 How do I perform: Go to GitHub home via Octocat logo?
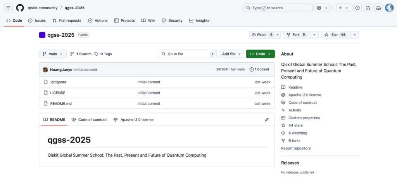tap(20, 8)
